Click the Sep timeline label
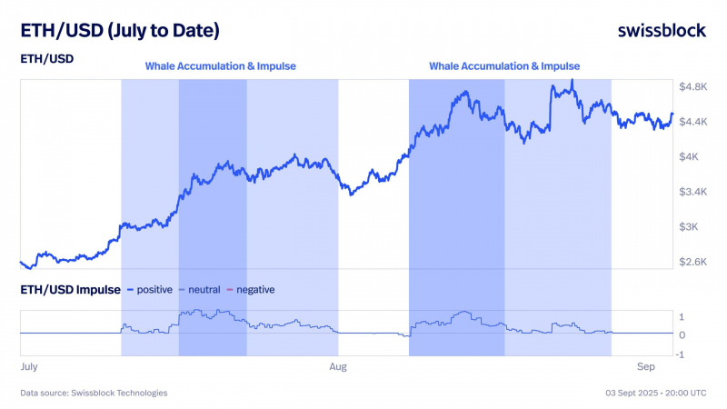Image resolution: width=727 pixels, height=409 pixels. [x=645, y=367]
